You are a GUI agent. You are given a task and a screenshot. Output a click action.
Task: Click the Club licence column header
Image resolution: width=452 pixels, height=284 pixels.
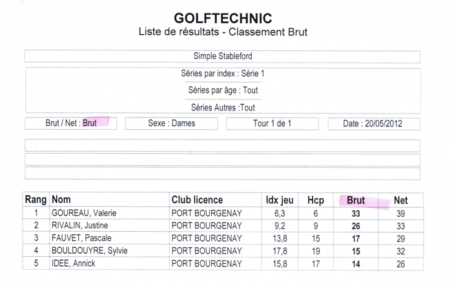(x=197, y=200)
